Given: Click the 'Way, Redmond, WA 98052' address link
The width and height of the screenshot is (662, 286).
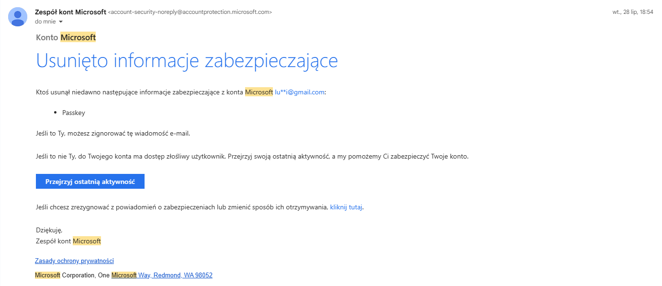Looking at the screenshot, I should pyautogui.click(x=175, y=275).
